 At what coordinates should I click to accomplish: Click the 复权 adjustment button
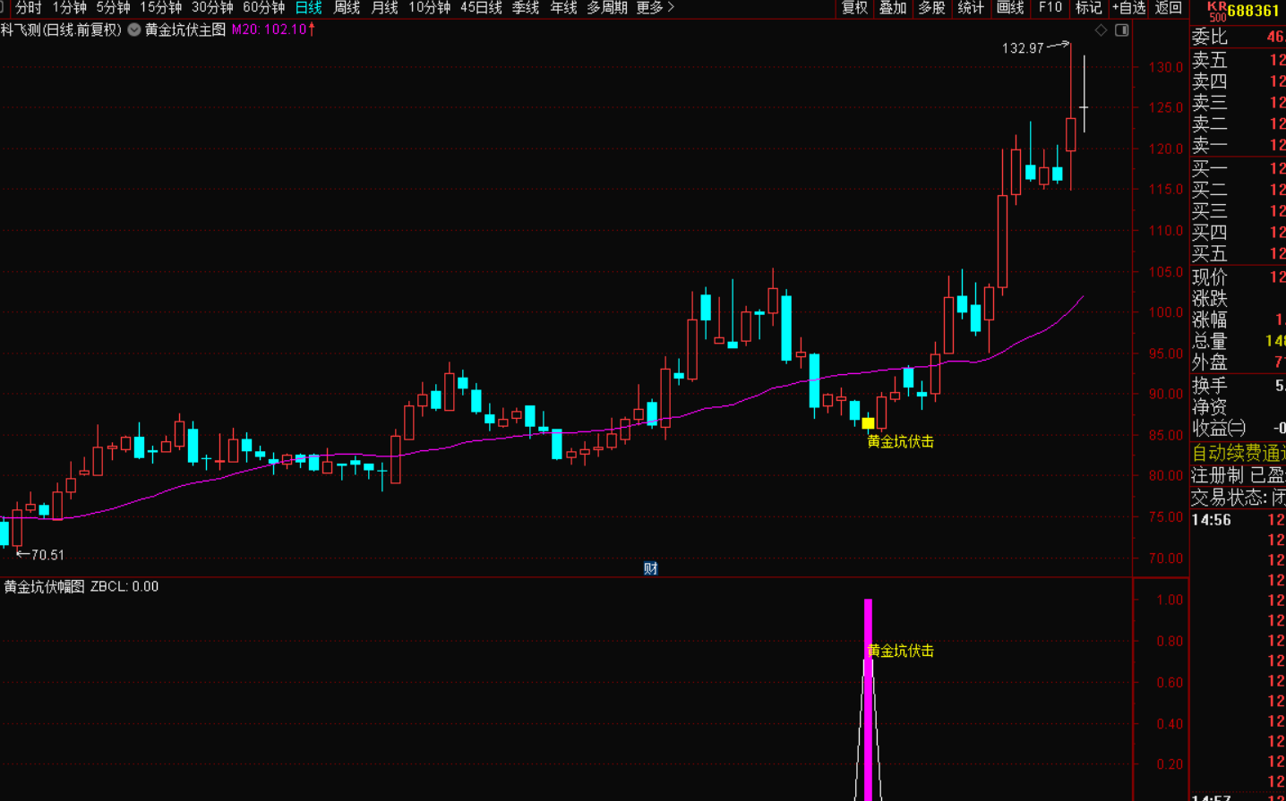click(x=854, y=8)
